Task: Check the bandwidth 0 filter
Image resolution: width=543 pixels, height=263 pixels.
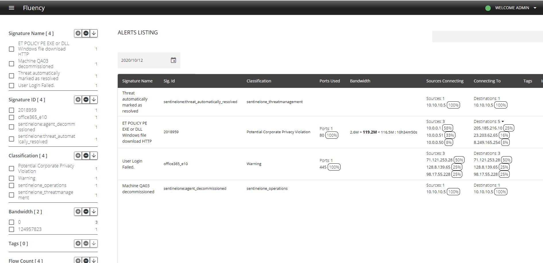Action: click(x=11, y=222)
